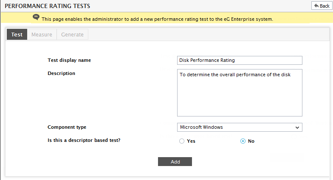Switch to the Test tab
The height and width of the screenshot is (180, 333).
(17, 34)
